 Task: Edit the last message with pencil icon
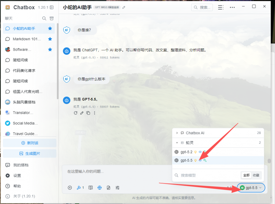82,113
